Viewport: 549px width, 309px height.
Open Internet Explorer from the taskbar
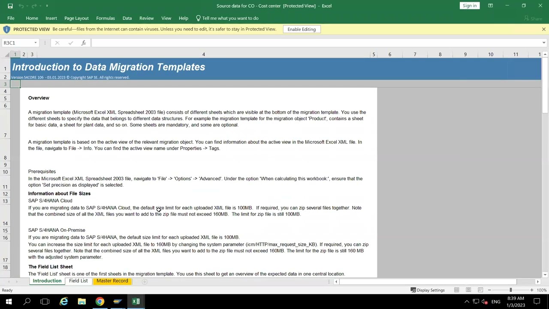63,301
